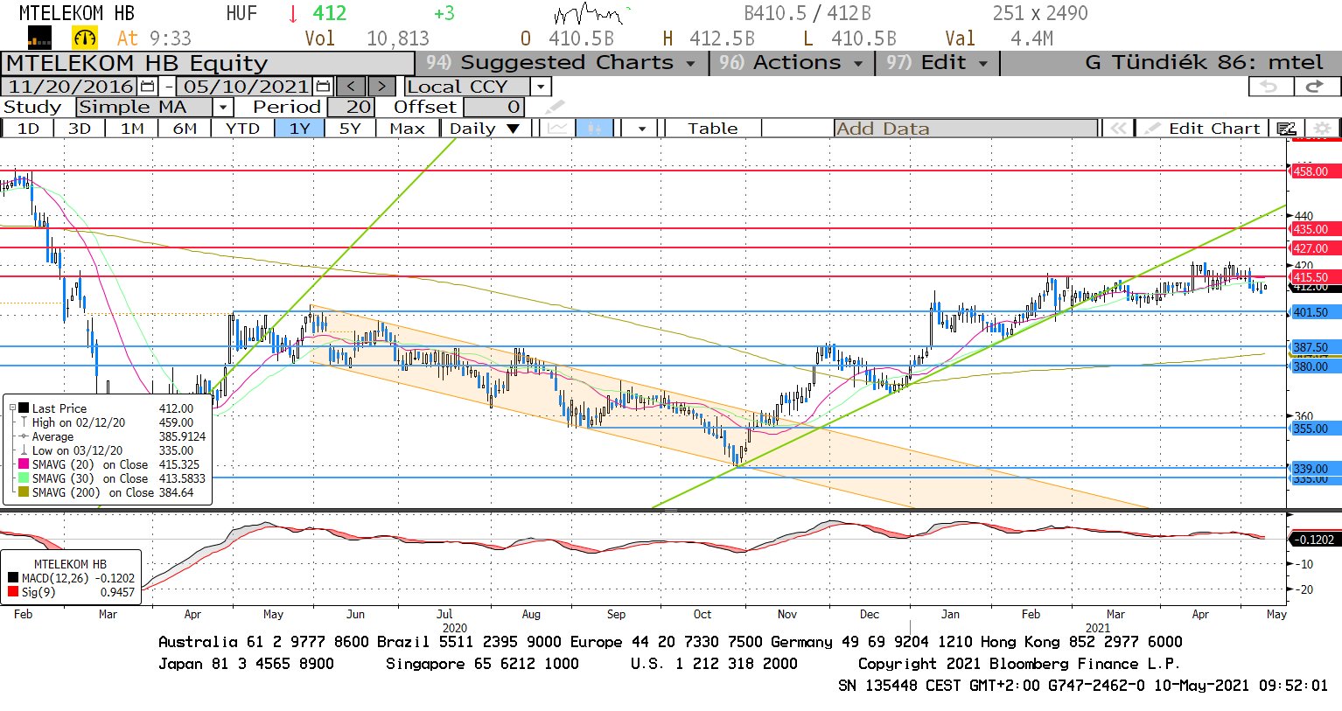Screen dimensions: 1342x711
Task: Open calendar picker for start date 11/20/2016
Action: point(147,87)
